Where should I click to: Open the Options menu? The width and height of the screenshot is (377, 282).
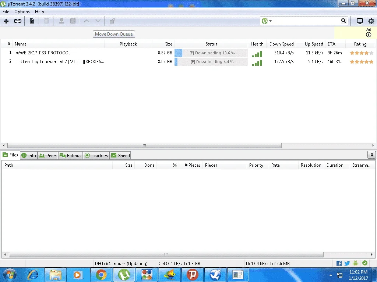coord(22,12)
